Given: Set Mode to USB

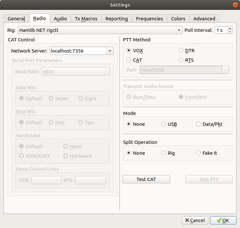Looking at the screenshot, I should [x=164, y=124].
